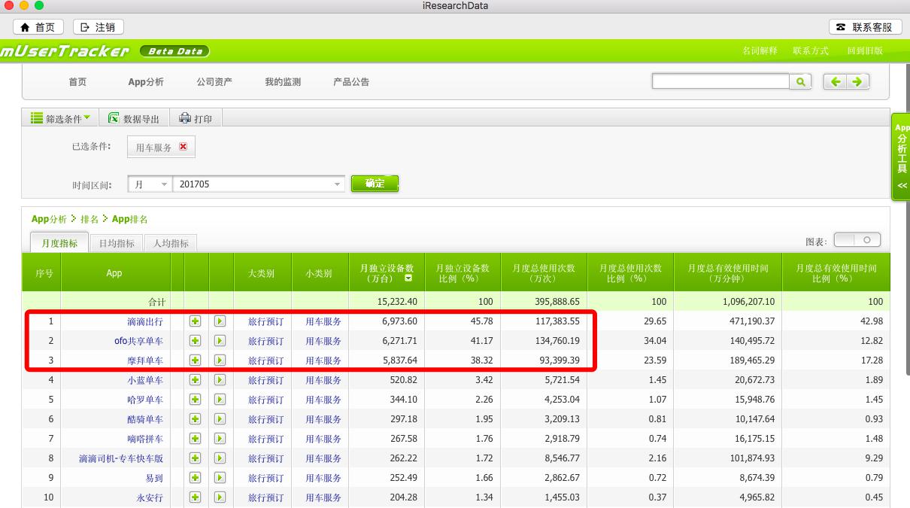Click the search input field
Viewport: 910px width, 508px height.
720,81
